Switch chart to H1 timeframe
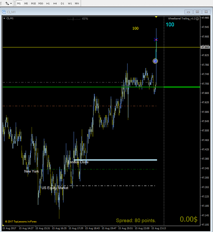Image resolution: width=213 pixels, height=232 pixels. tap(48, 3)
